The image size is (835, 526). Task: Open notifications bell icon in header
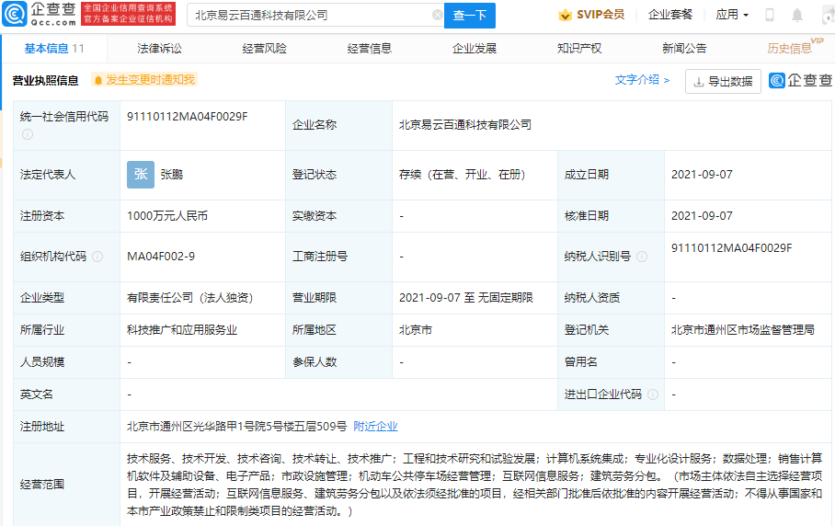(797, 15)
